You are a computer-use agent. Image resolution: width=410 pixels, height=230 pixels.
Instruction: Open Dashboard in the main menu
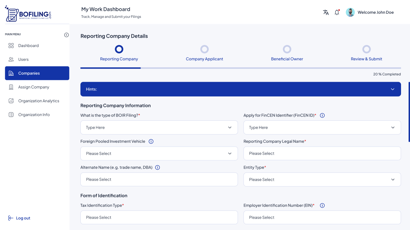(x=29, y=46)
